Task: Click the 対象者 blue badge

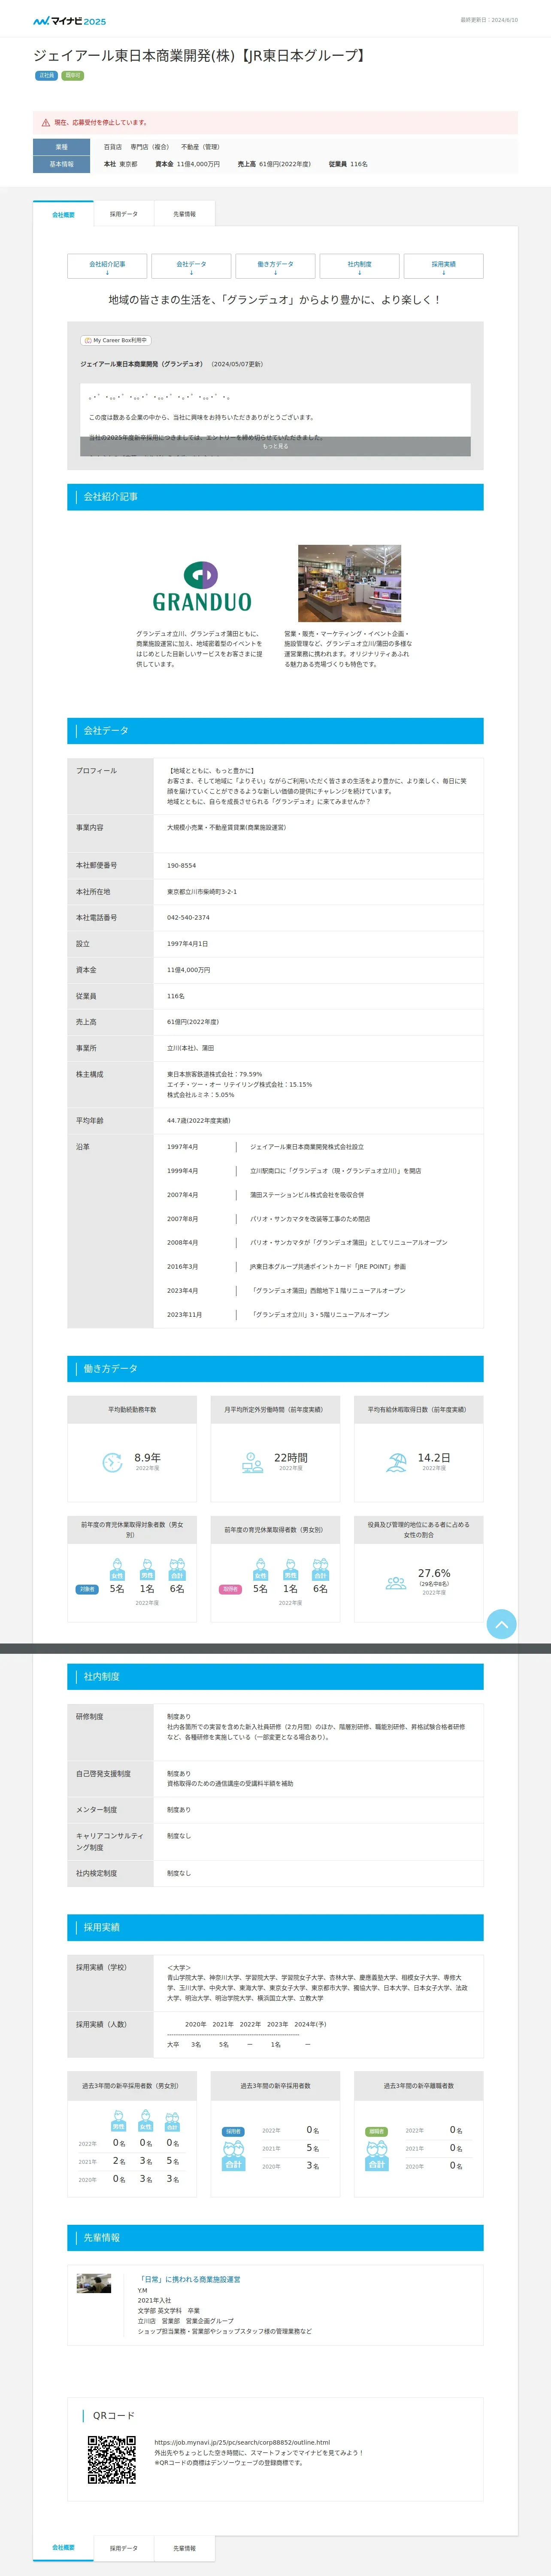Action: coord(87,1589)
